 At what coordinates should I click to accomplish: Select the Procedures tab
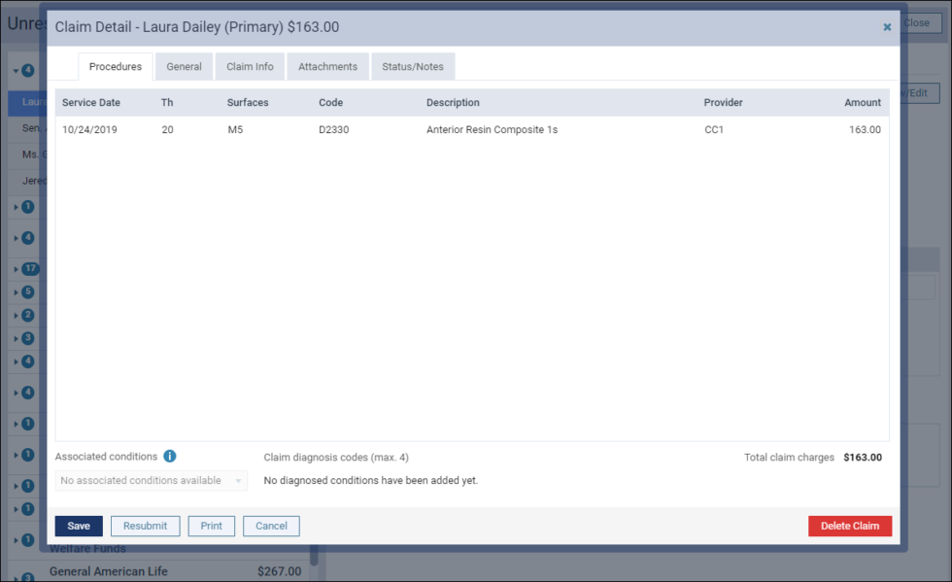116,67
